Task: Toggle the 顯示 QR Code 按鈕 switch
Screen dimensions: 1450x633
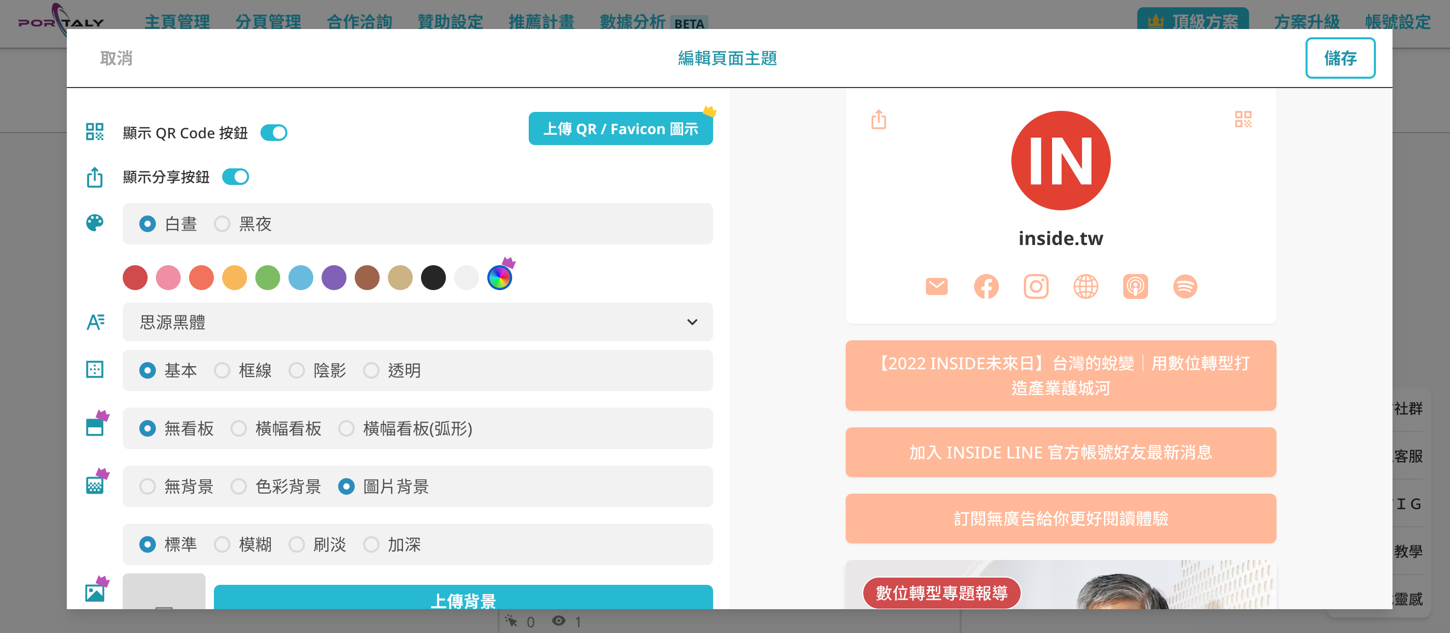Action: [x=274, y=133]
